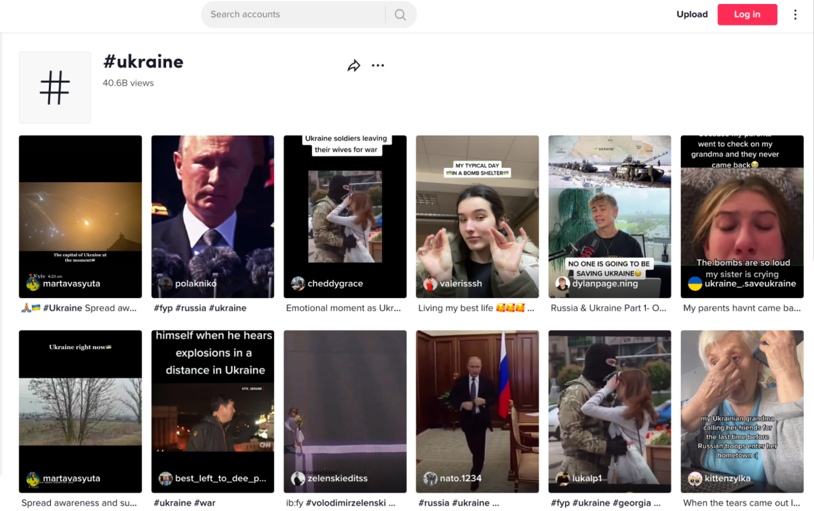This screenshot has width=814, height=511.
Task: Click the 'Russia & Ukraine Part 1' caption
Action: [608, 308]
